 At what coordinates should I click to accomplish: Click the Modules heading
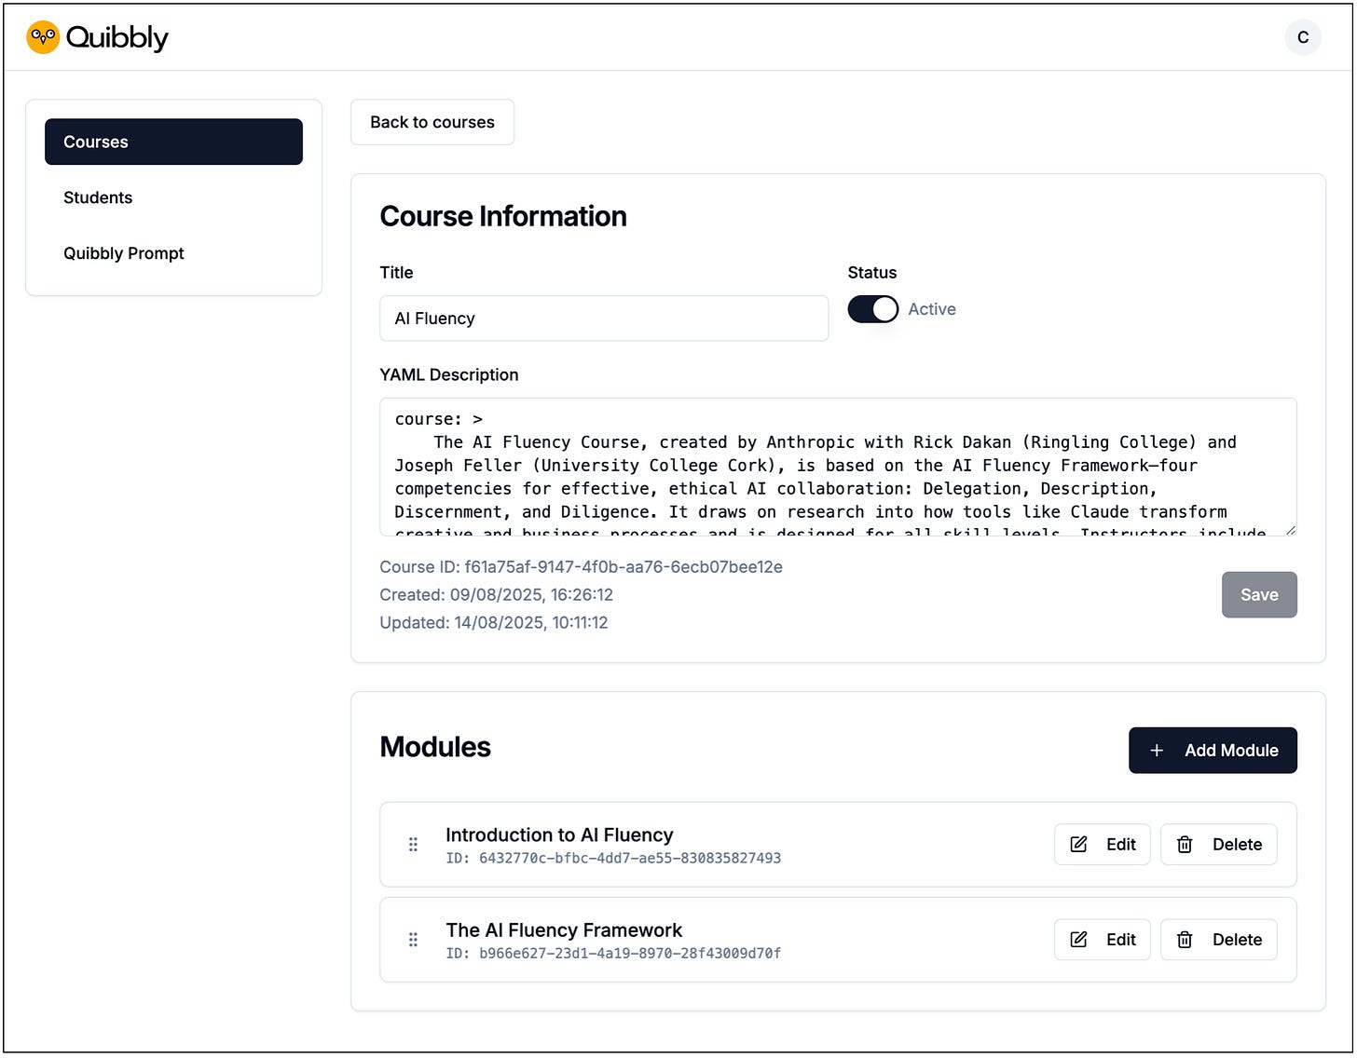click(x=435, y=747)
